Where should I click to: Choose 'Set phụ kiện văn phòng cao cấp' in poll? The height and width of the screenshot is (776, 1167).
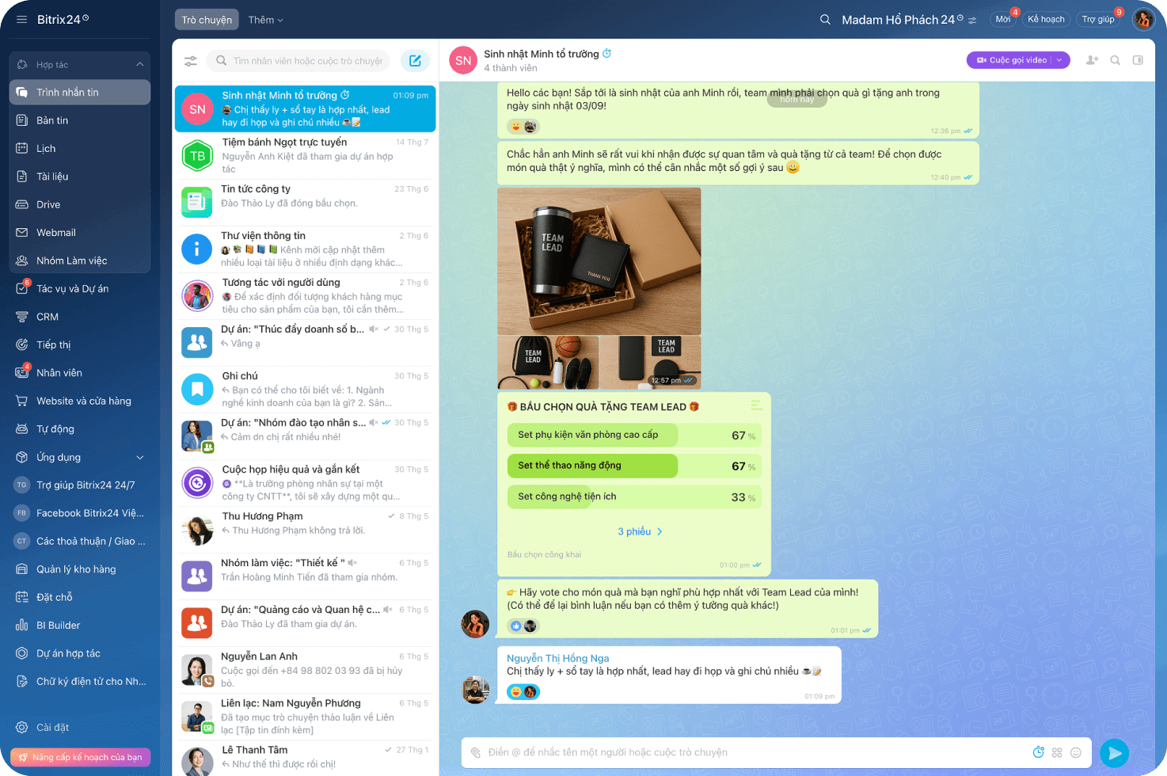pos(592,435)
